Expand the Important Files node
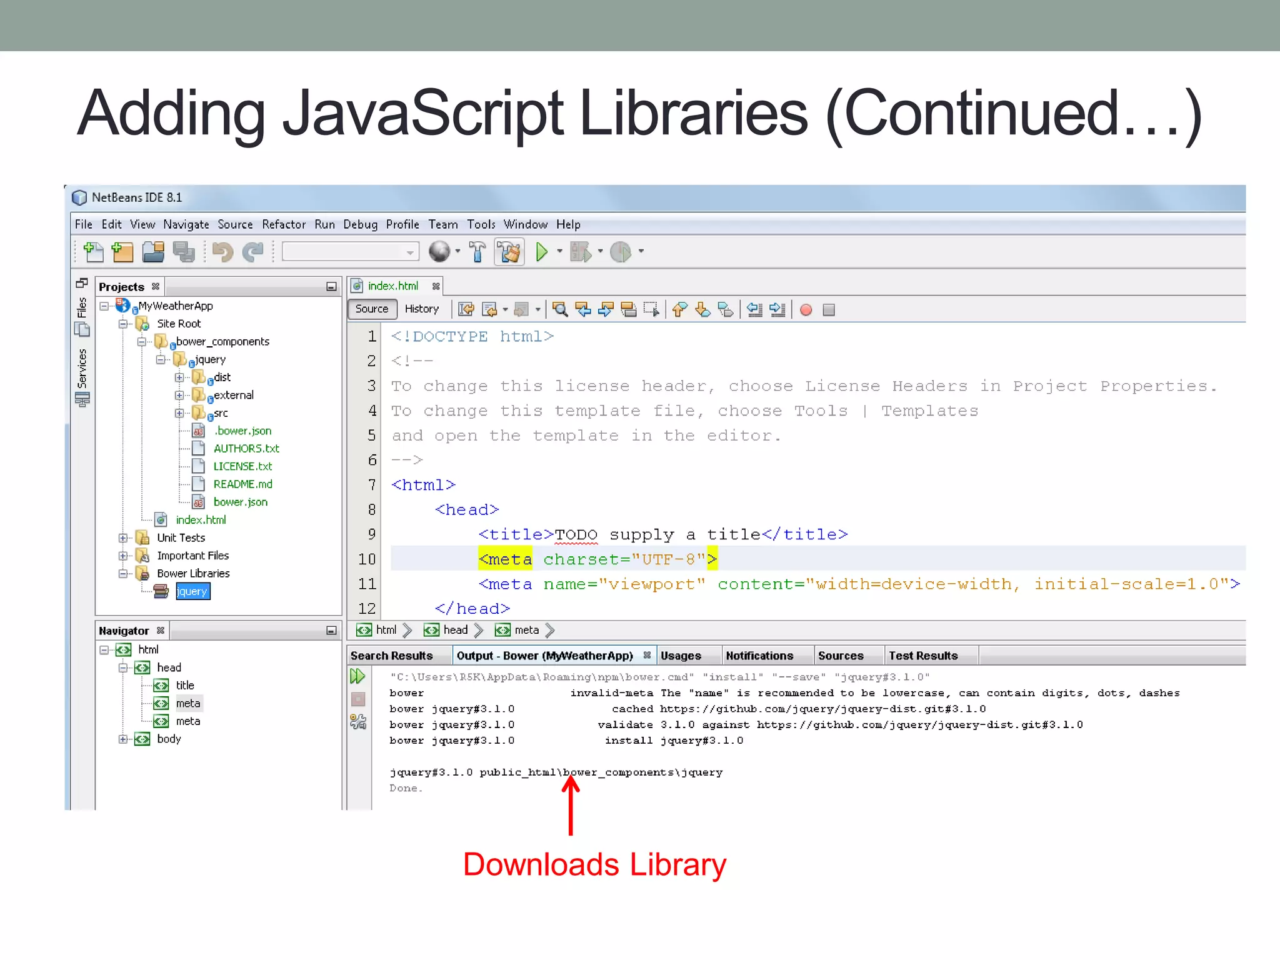This screenshot has height=960, width=1280. coord(123,556)
